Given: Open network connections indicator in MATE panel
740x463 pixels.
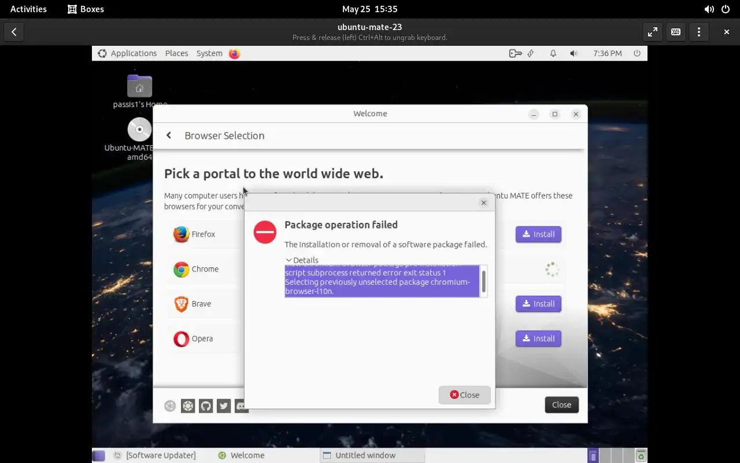Looking at the screenshot, I should (531, 53).
